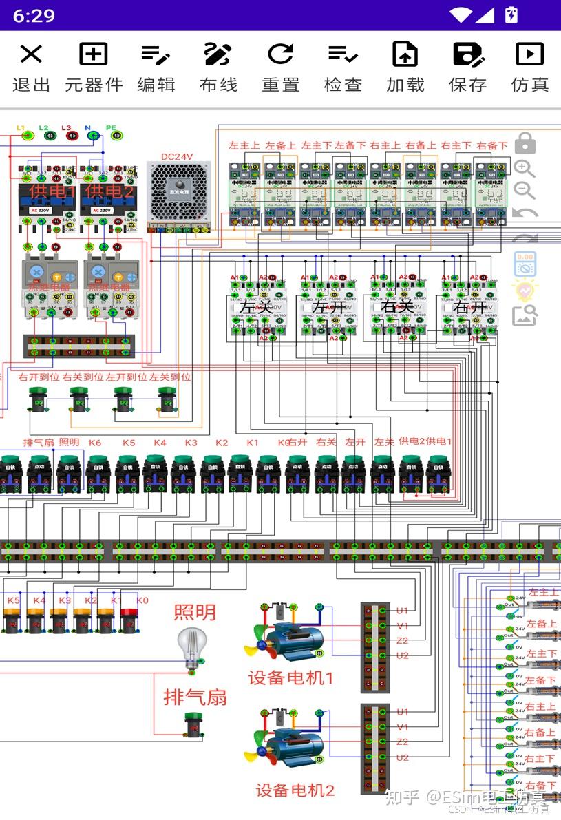This screenshot has width=561, height=820.
Task: Select the 右关 contactor
Action: pyautogui.click(x=399, y=306)
